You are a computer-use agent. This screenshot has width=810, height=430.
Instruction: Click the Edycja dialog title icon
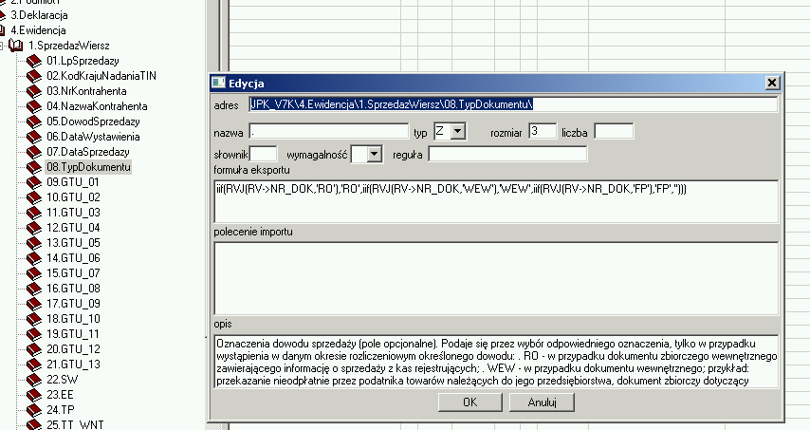point(218,84)
